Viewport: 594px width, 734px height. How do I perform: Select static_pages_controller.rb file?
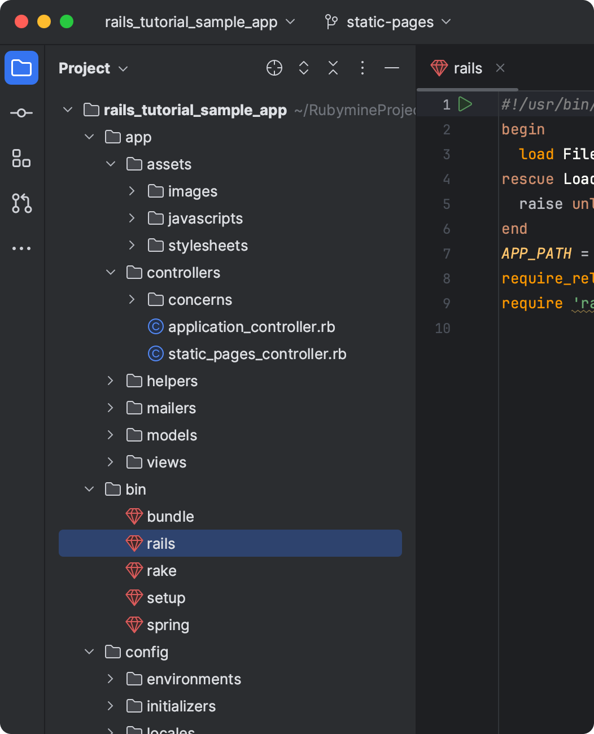tap(257, 354)
